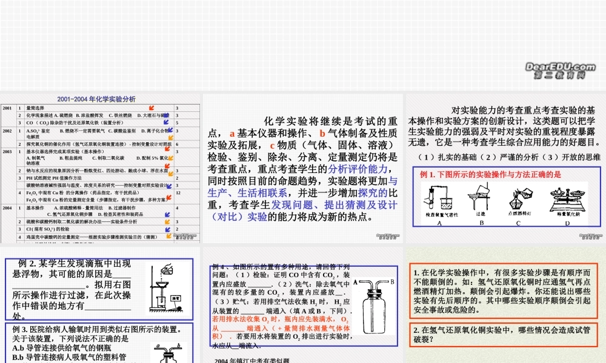Open the box starting 2. 在氢气还原氧化铜实验中
606x363 pixels.
click(x=503, y=335)
